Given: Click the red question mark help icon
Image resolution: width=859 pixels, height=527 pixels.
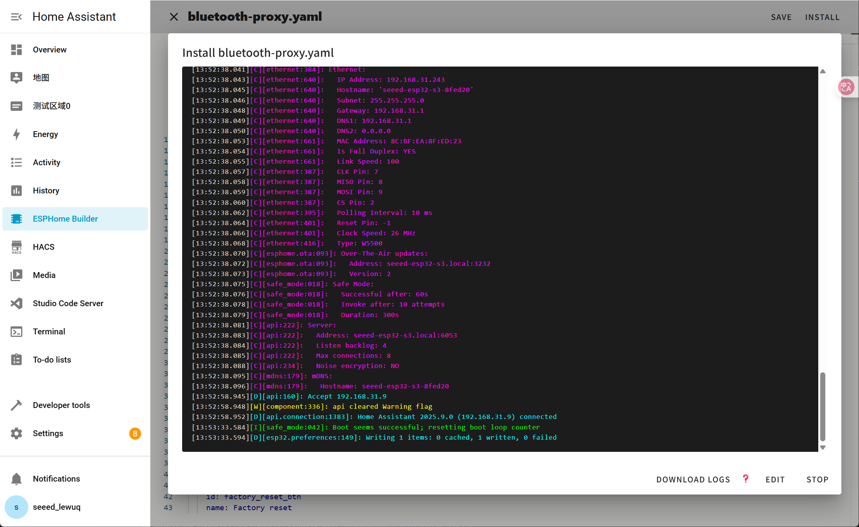Looking at the screenshot, I should tap(745, 478).
